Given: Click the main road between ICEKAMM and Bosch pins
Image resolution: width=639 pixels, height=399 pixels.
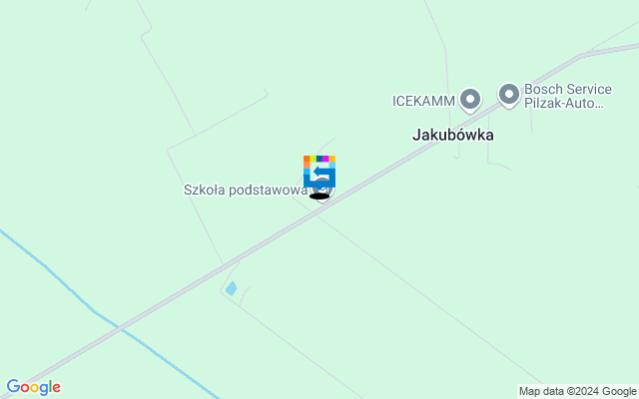Looking at the screenshot, I should [490, 109].
